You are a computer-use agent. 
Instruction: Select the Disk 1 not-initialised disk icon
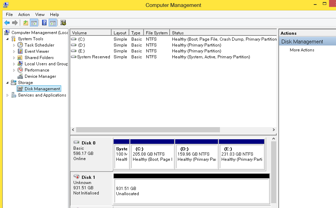(x=77, y=177)
